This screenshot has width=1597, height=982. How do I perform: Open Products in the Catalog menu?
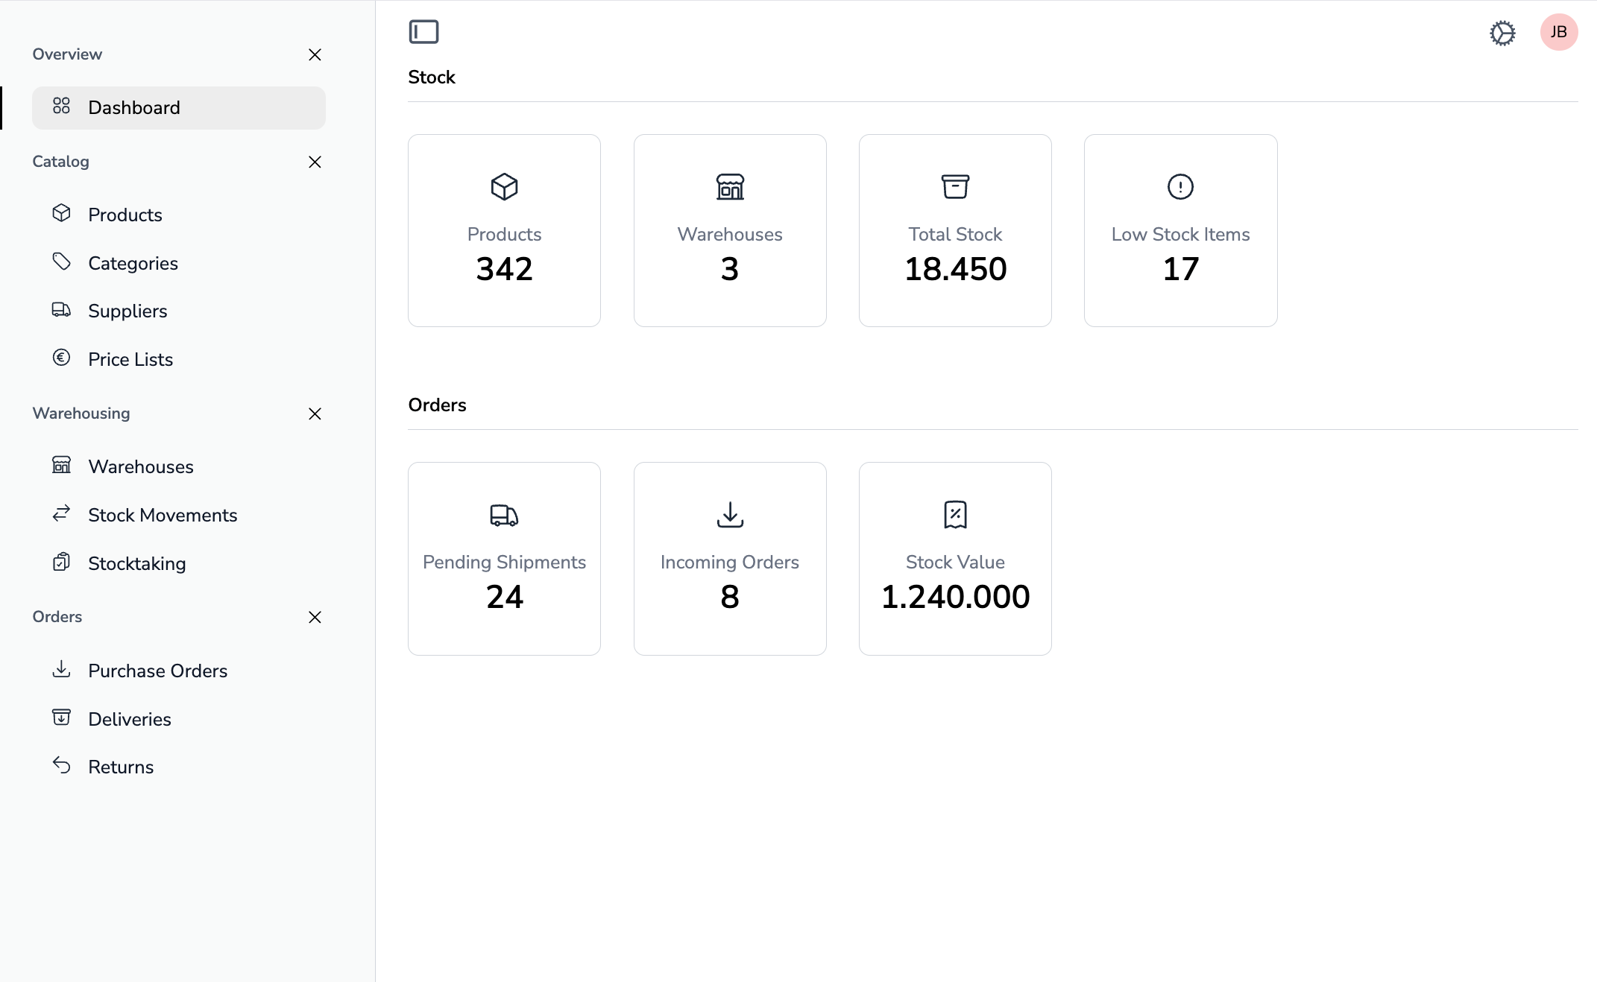[x=125, y=215]
